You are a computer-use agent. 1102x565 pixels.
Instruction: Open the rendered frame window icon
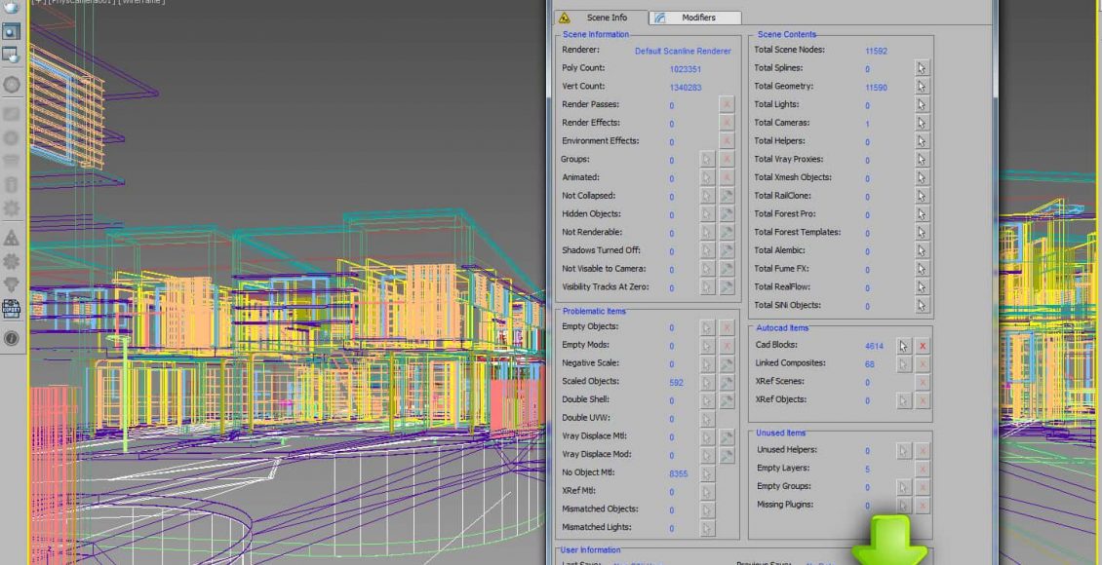pyautogui.click(x=12, y=30)
